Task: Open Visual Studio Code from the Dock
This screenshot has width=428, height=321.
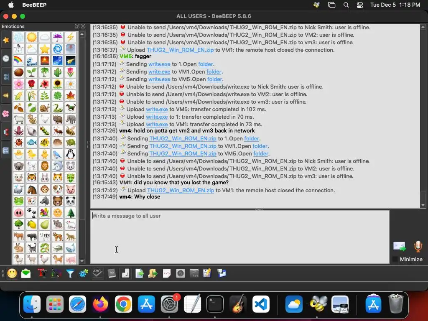Action: click(x=261, y=304)
